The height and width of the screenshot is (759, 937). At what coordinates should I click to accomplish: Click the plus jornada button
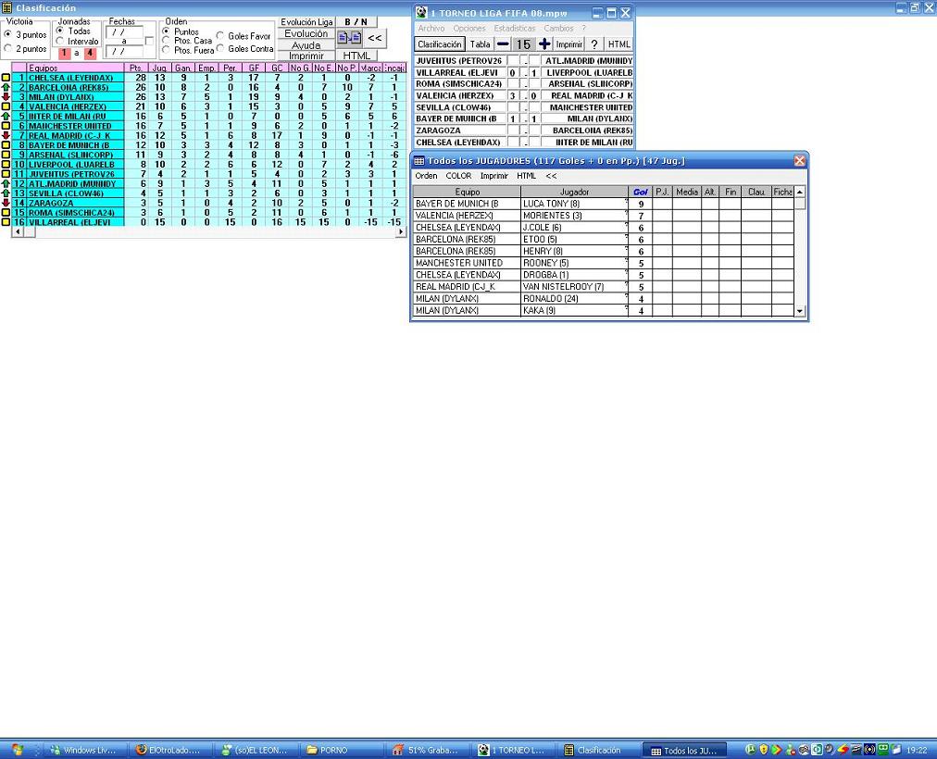pos(543,44)
